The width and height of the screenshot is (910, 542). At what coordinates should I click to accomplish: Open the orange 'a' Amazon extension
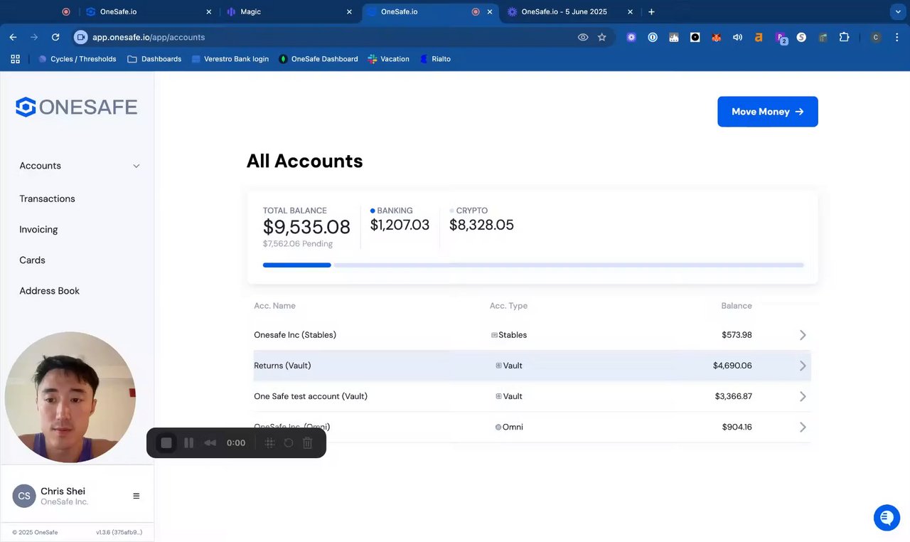[759, 37]
